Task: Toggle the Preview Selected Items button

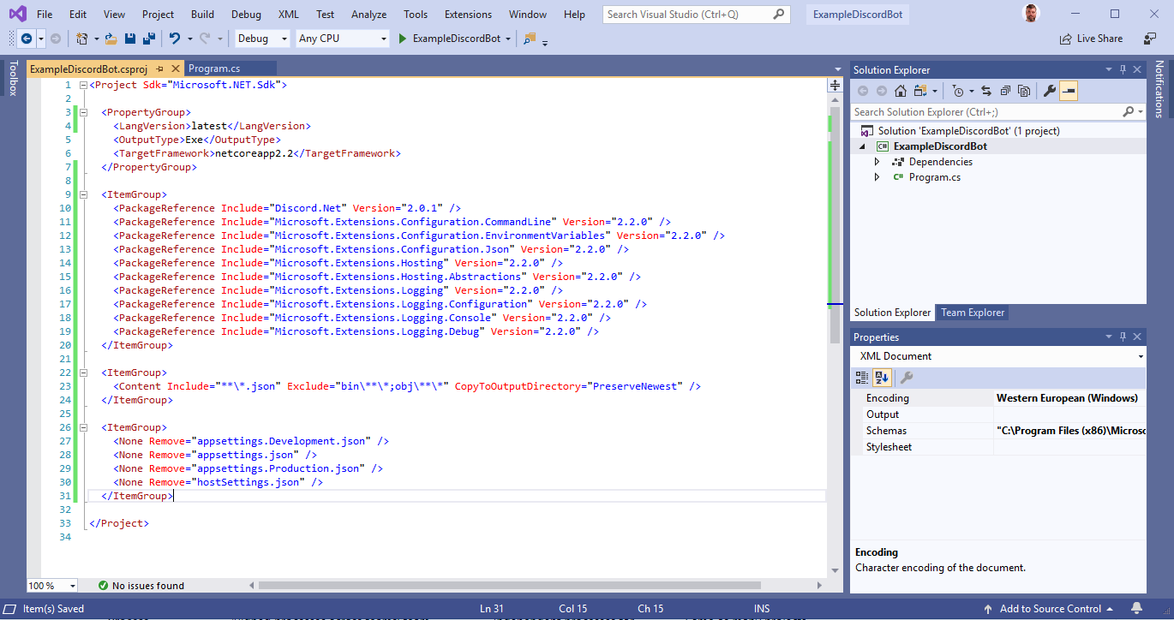Action: (x=1069, y=91)
